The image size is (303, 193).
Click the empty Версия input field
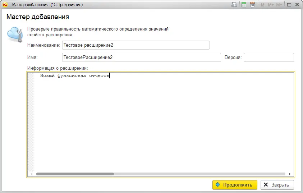269,58
